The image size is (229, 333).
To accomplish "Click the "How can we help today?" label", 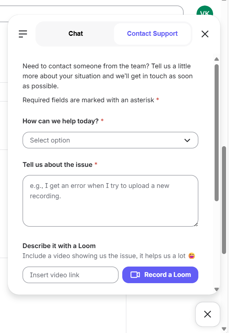I will tap(61, 121).
